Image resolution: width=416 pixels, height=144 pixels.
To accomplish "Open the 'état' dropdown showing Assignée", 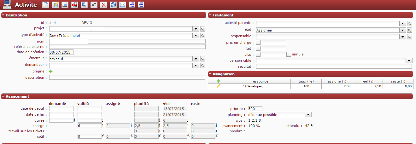I will pos(402,30).
